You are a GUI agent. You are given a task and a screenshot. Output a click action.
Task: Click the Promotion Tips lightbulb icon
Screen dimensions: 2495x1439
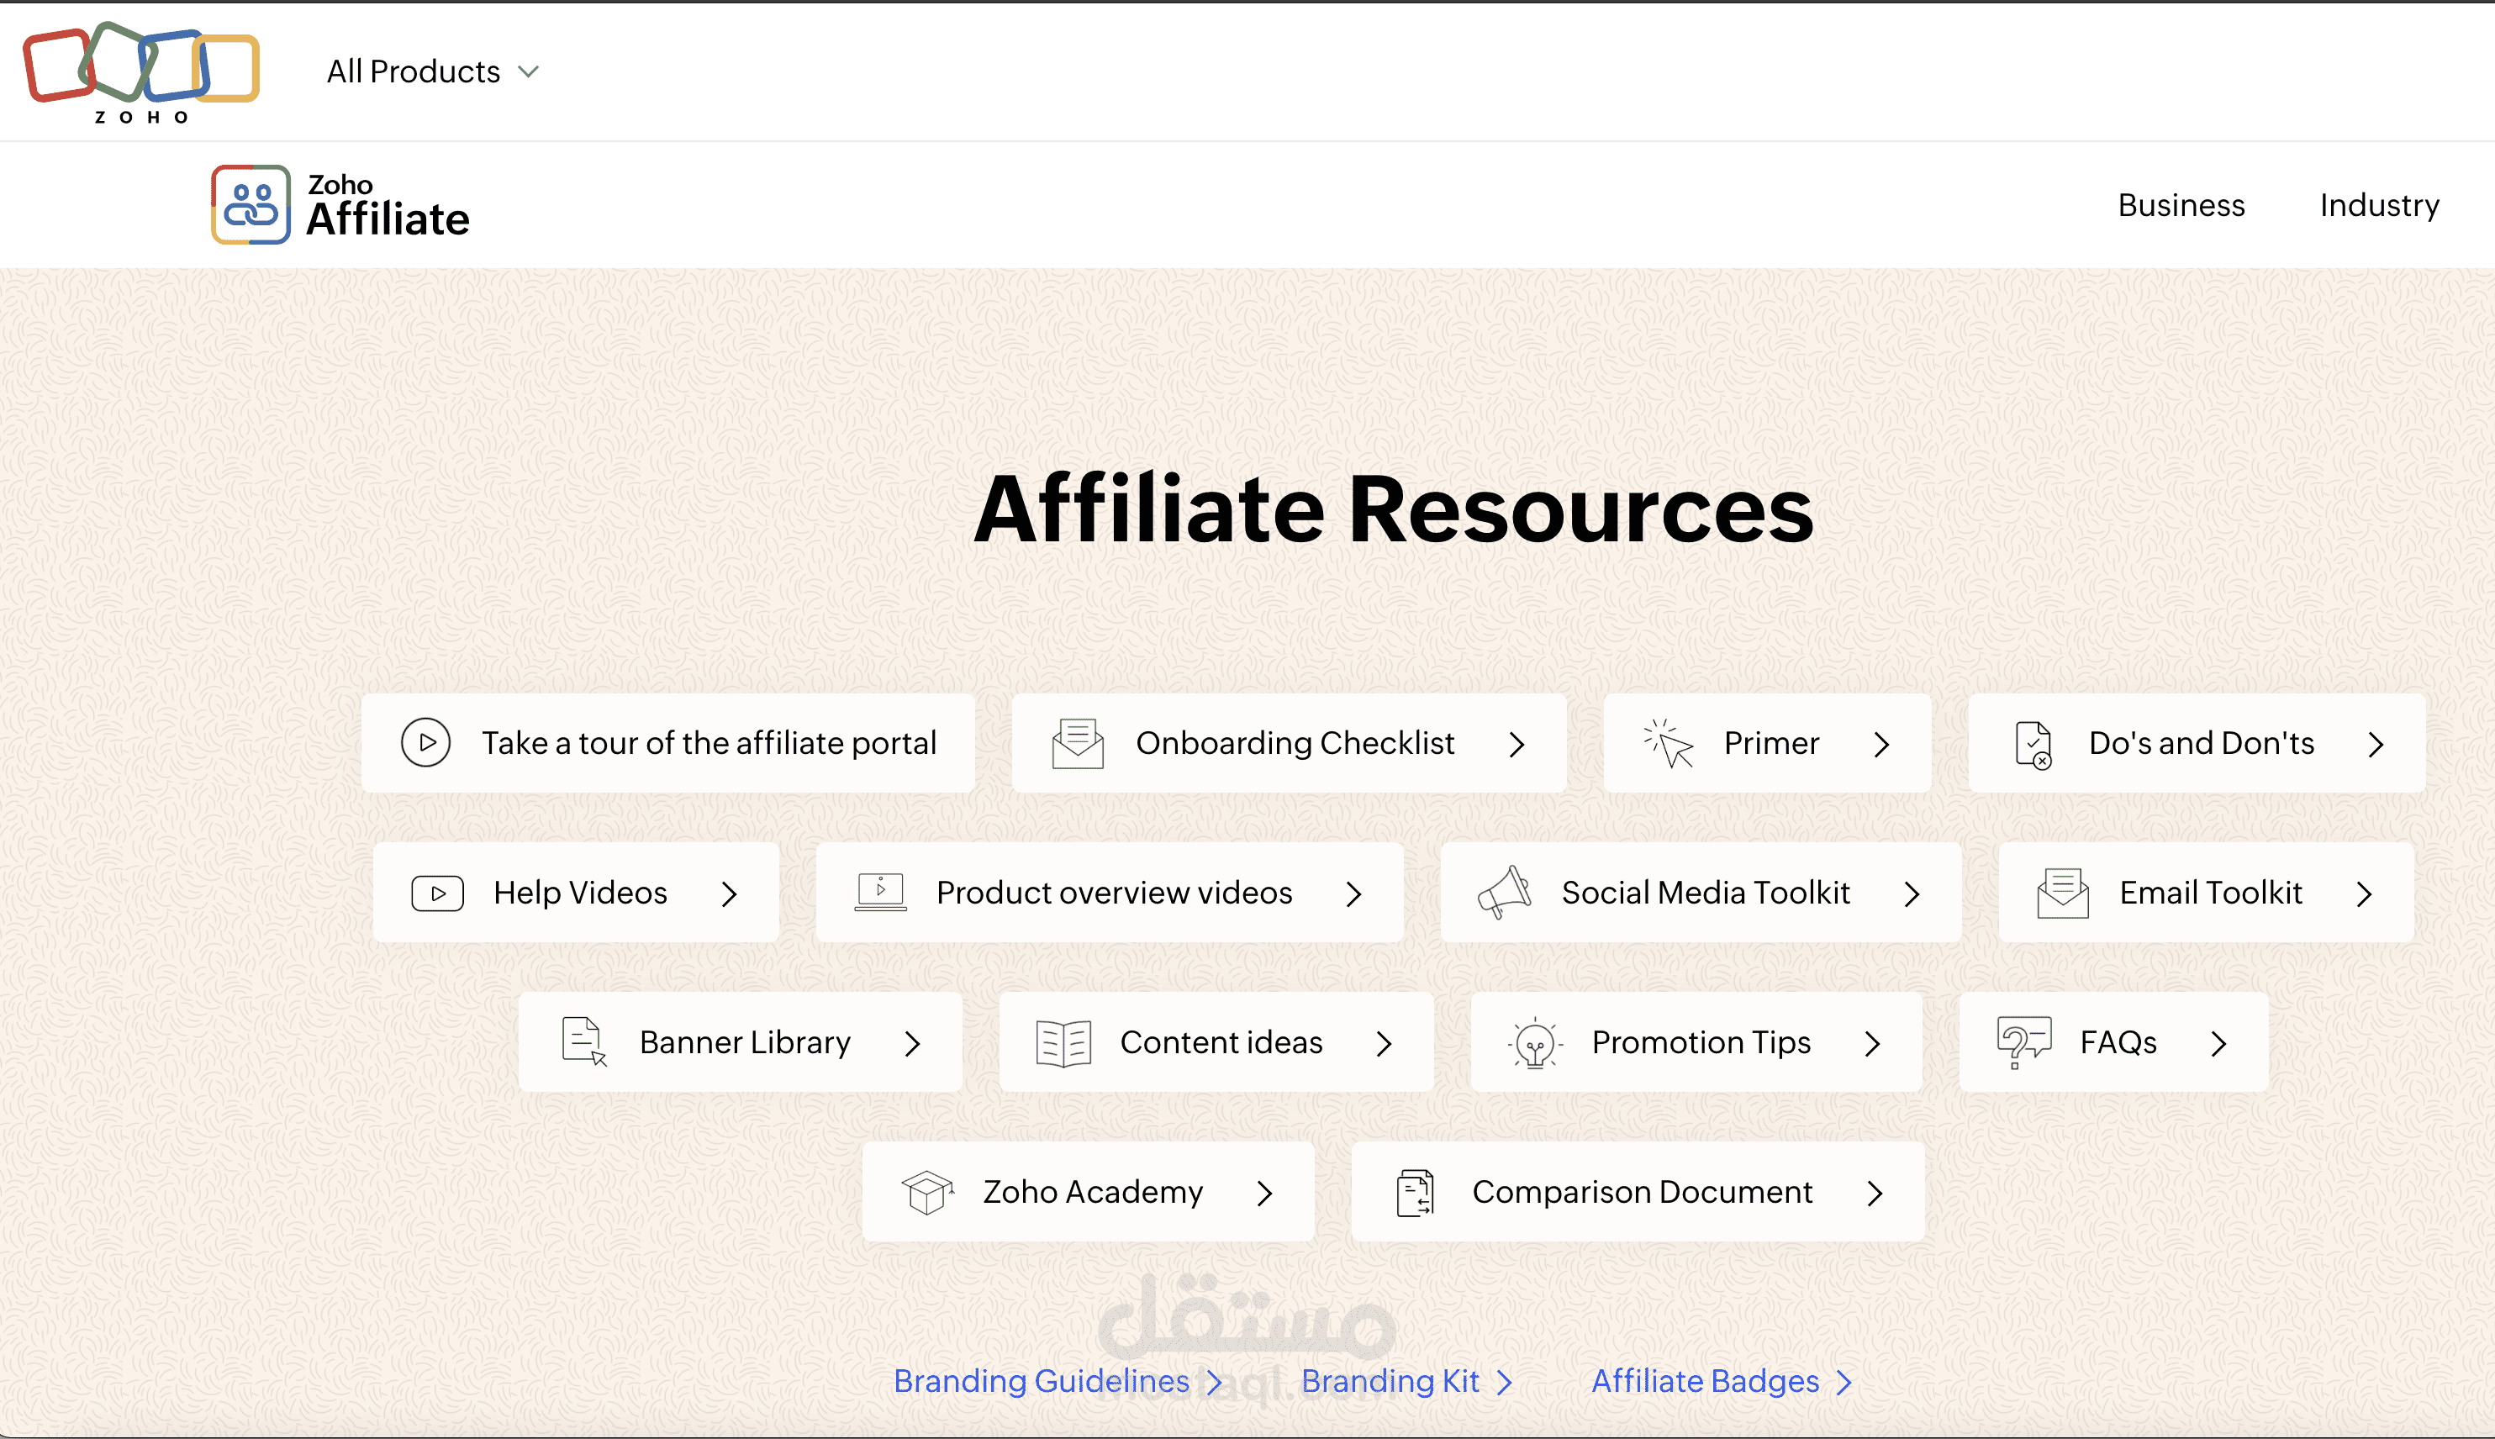[1534, 1042]
